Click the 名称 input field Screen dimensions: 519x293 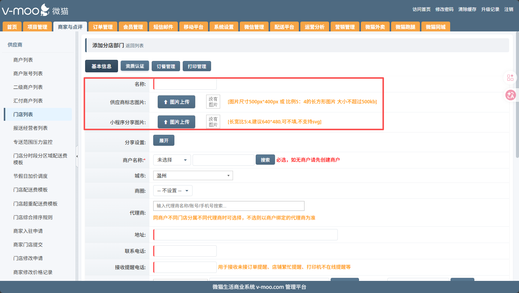tap(185, 84)
